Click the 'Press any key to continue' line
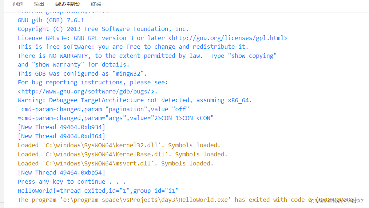This screenshot has width=369, height=208. click(72, 182)
